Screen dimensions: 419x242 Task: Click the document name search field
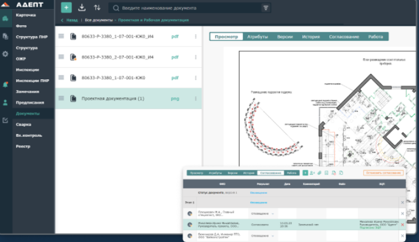coord(190,8)
